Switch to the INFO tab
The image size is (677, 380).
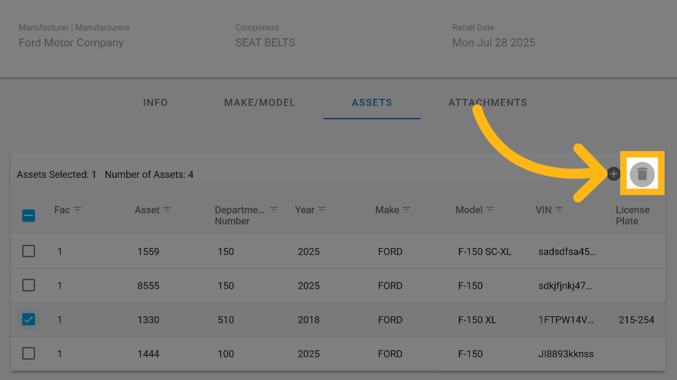155,103
